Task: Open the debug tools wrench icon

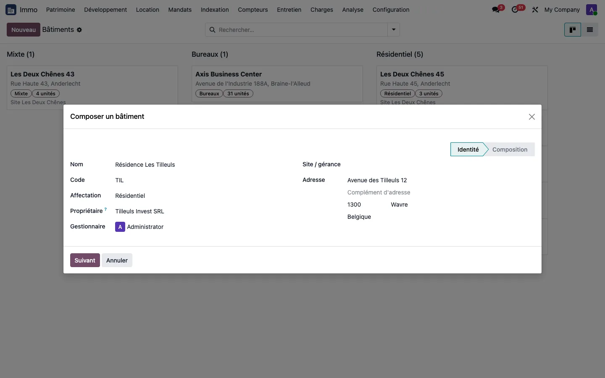Action: [x=535, y=10]
